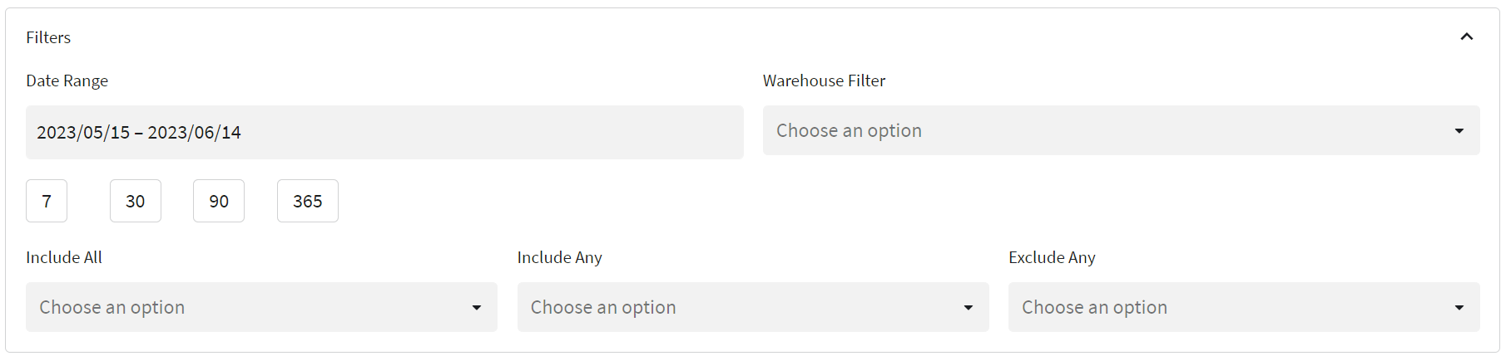Viewport: 1506px width, 356px height.
Task: Edit the date range 2023/05/15 – 2023/06/14 field
Action: click(384, 132)
